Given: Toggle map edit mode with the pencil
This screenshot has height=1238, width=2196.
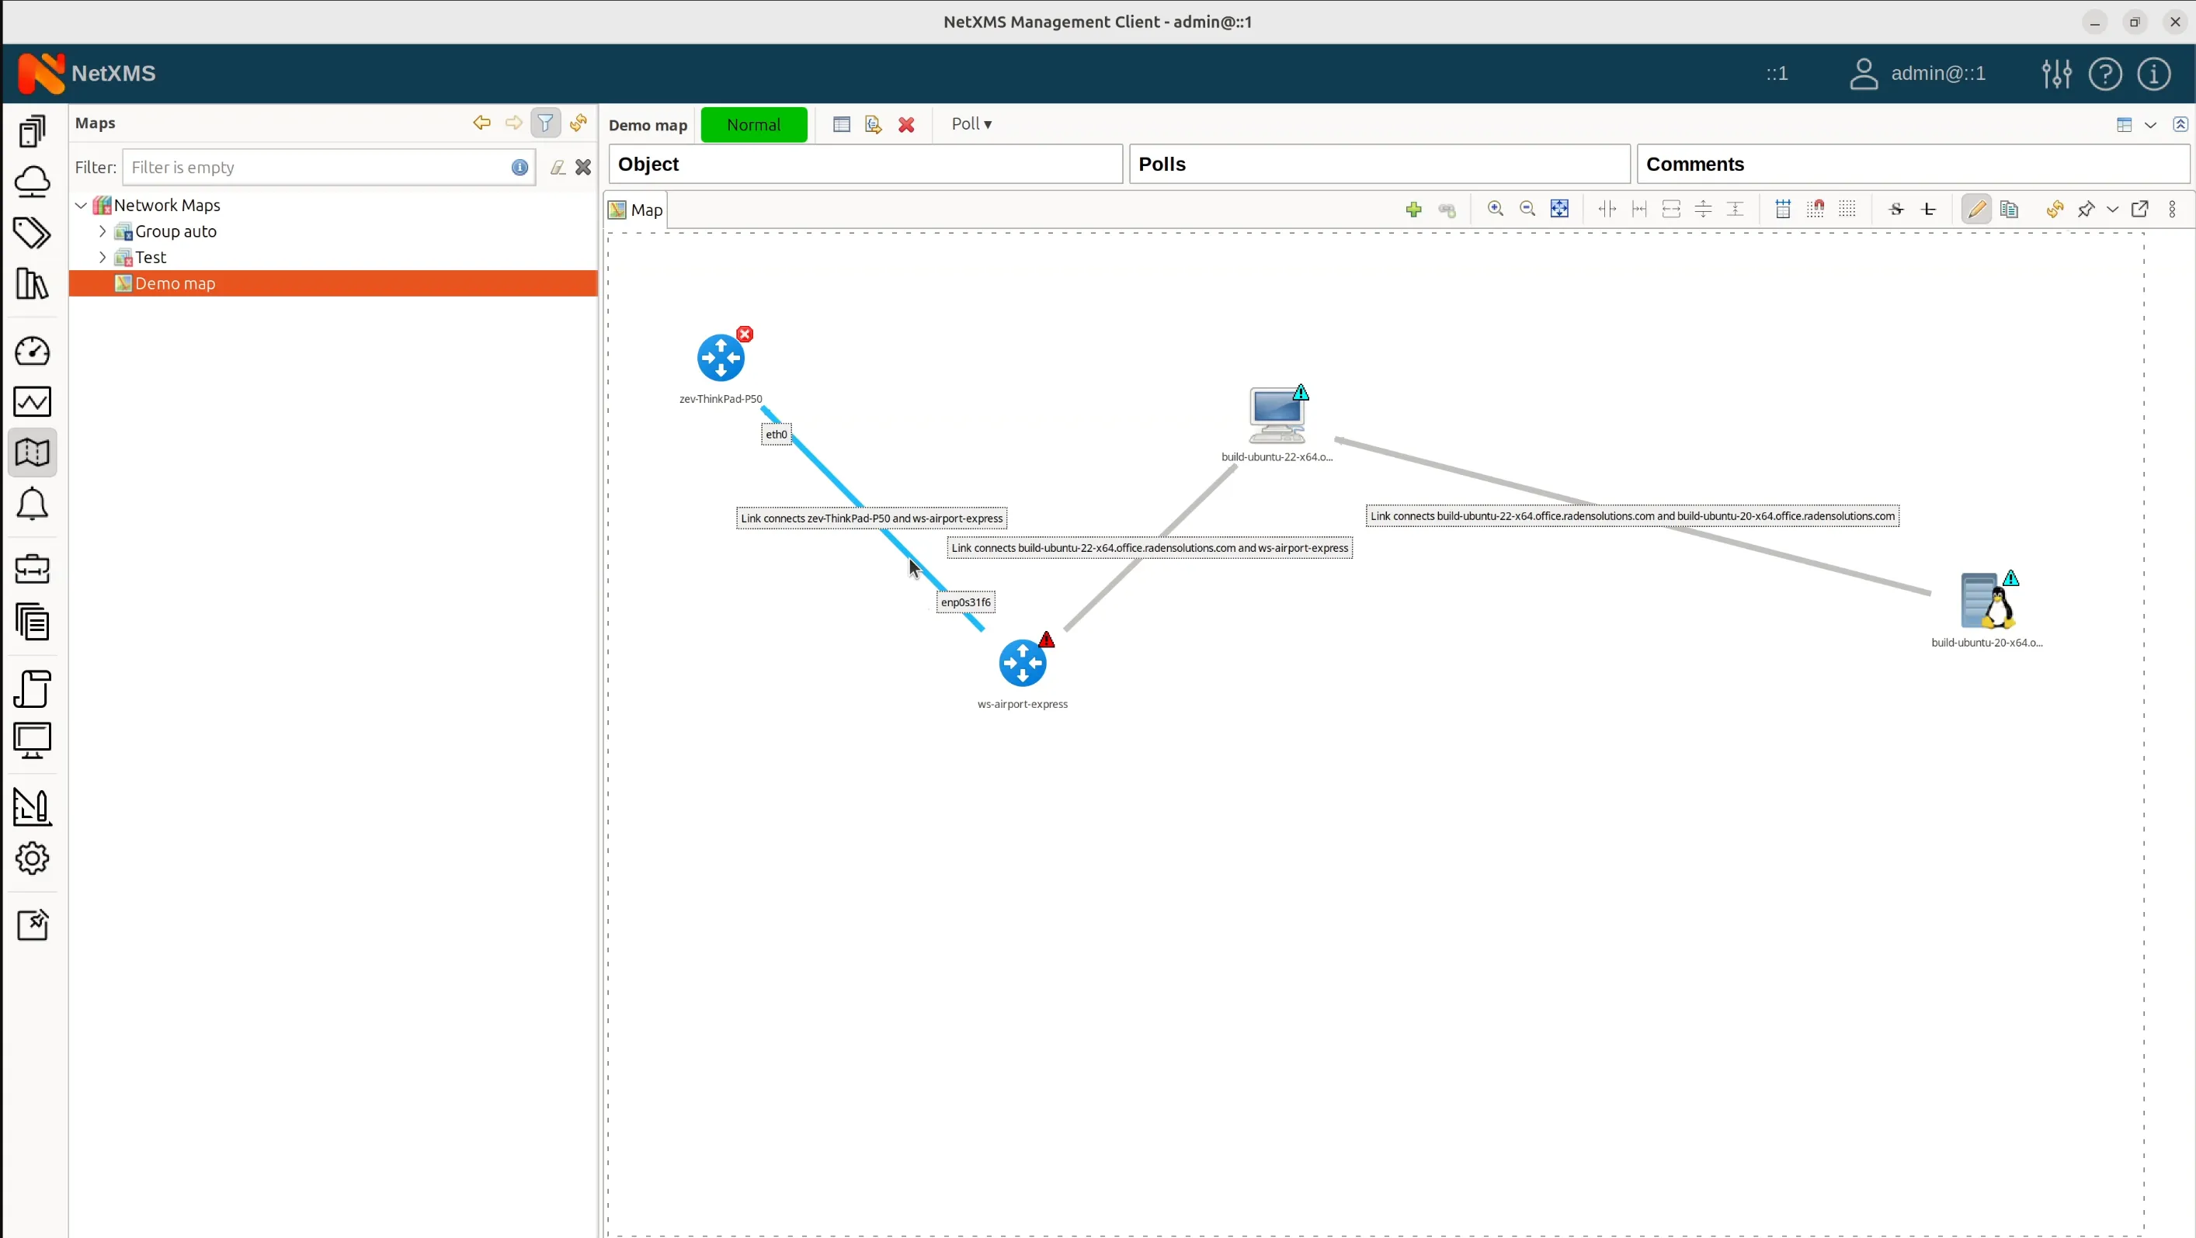Looking at the screenshot, I should 1976,209.
